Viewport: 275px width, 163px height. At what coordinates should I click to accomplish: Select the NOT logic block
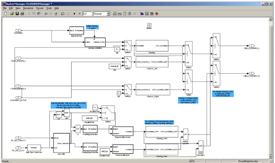click(59, 115)
